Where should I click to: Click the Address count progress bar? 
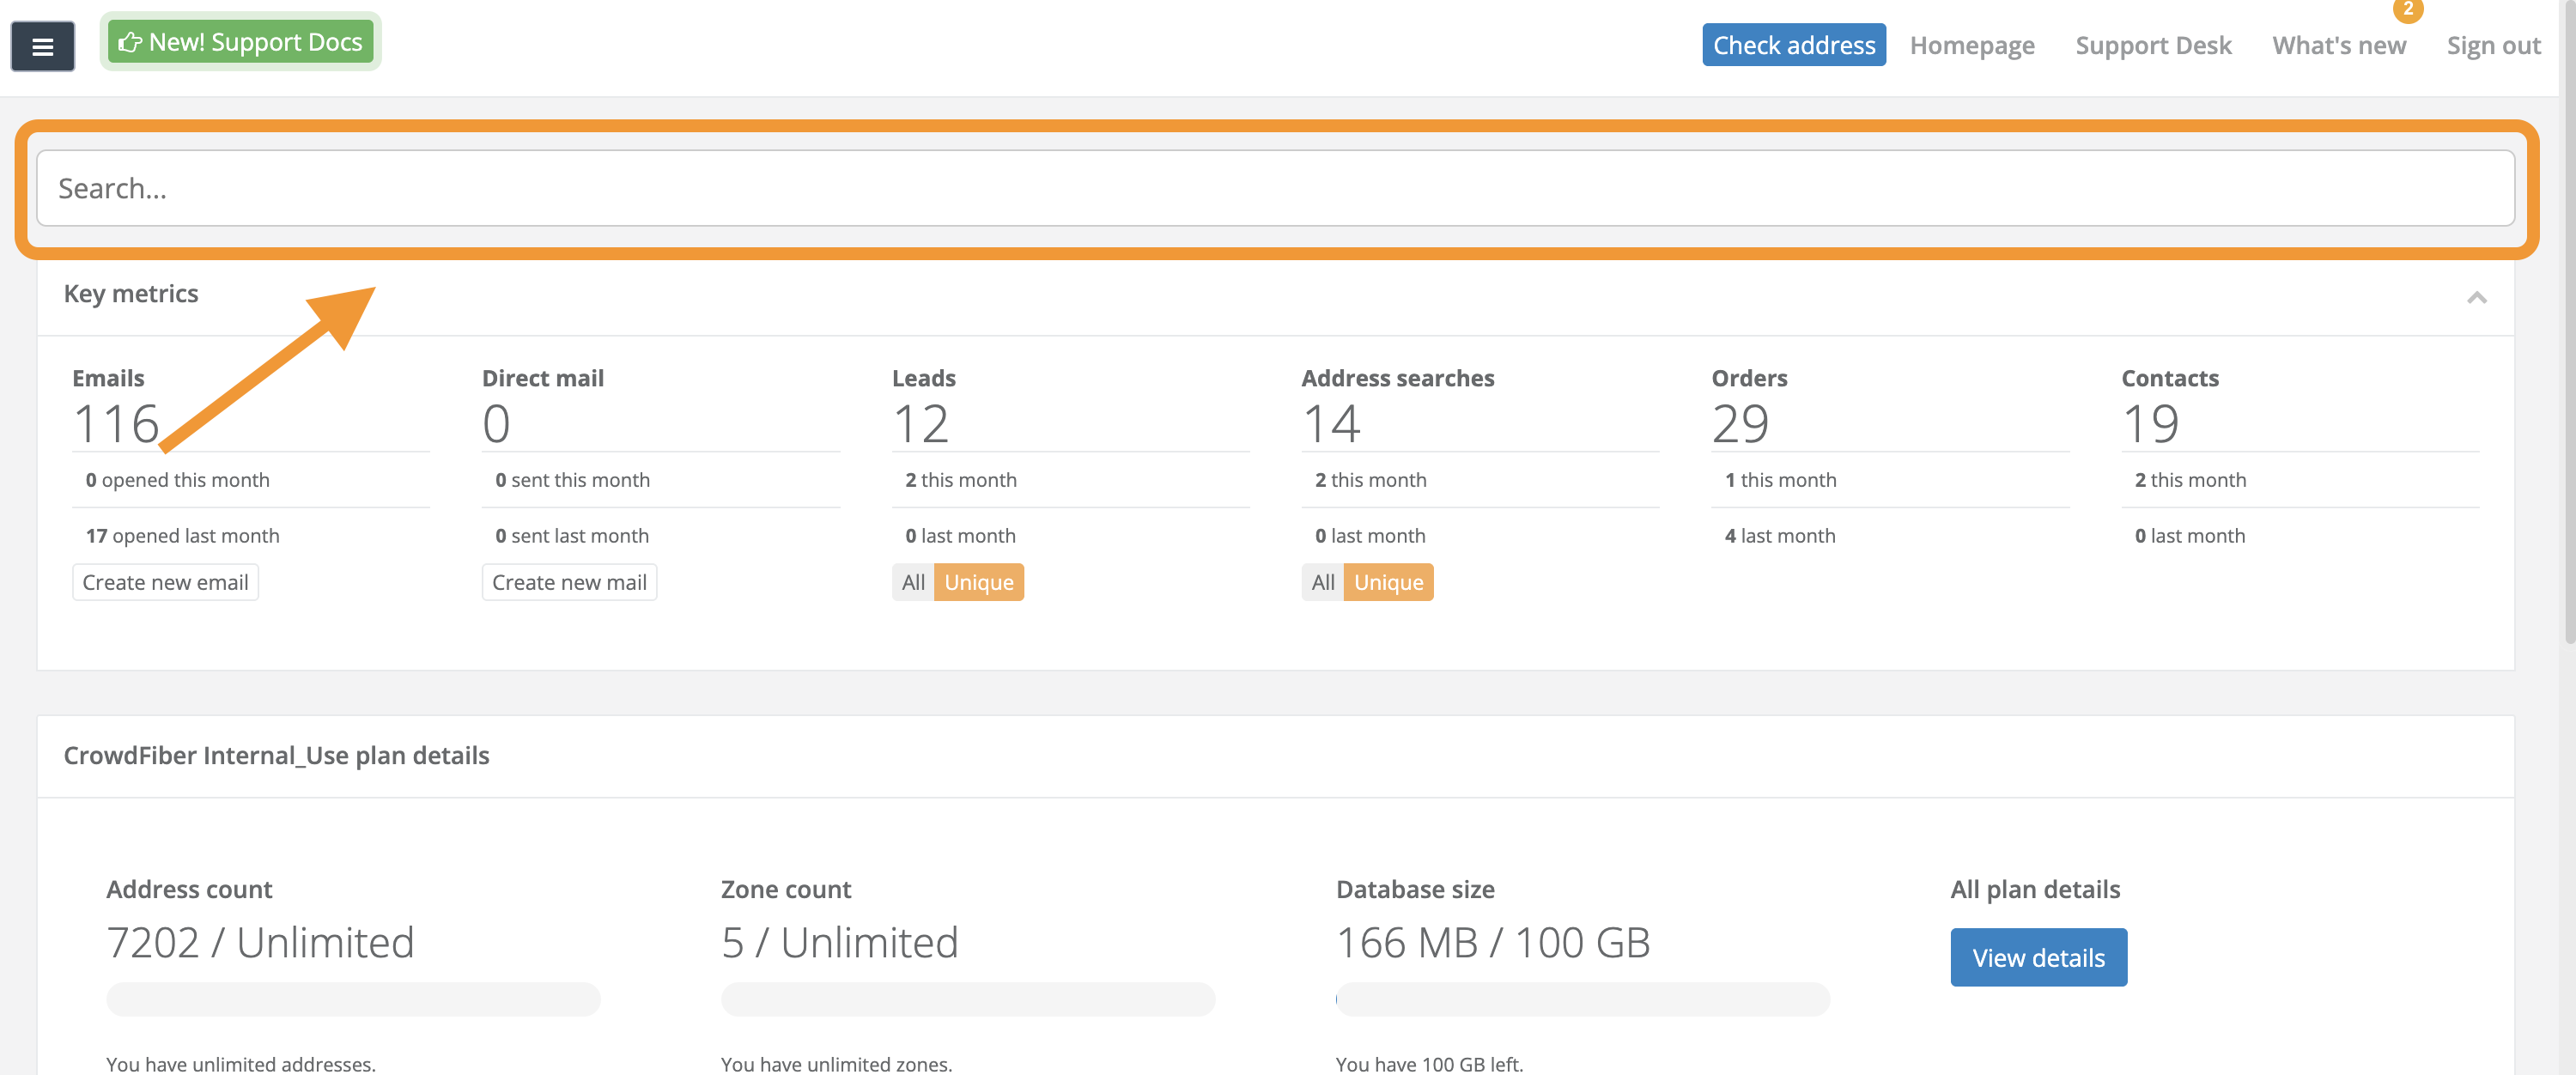coord(353,999)
